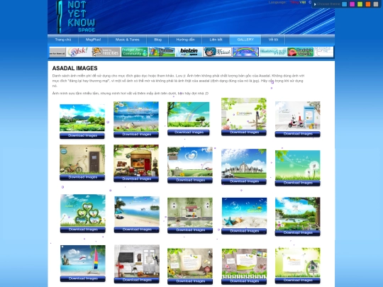Open the light blue Vista badge
Image resolution: width=383 pixels, height=287 pixels.
[273, 52]
